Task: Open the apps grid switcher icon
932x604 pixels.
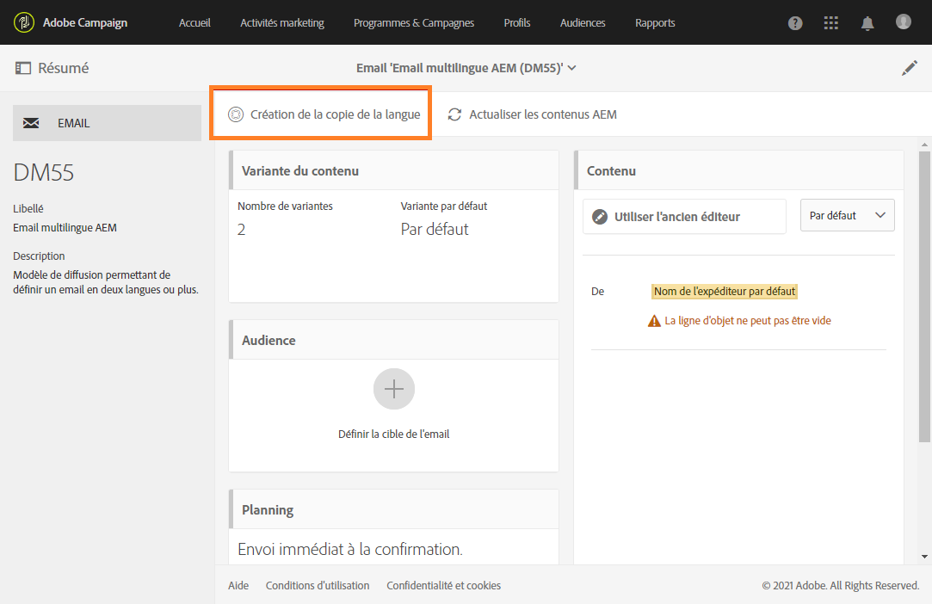Action: pyautogui.click(x=831, y=22)
